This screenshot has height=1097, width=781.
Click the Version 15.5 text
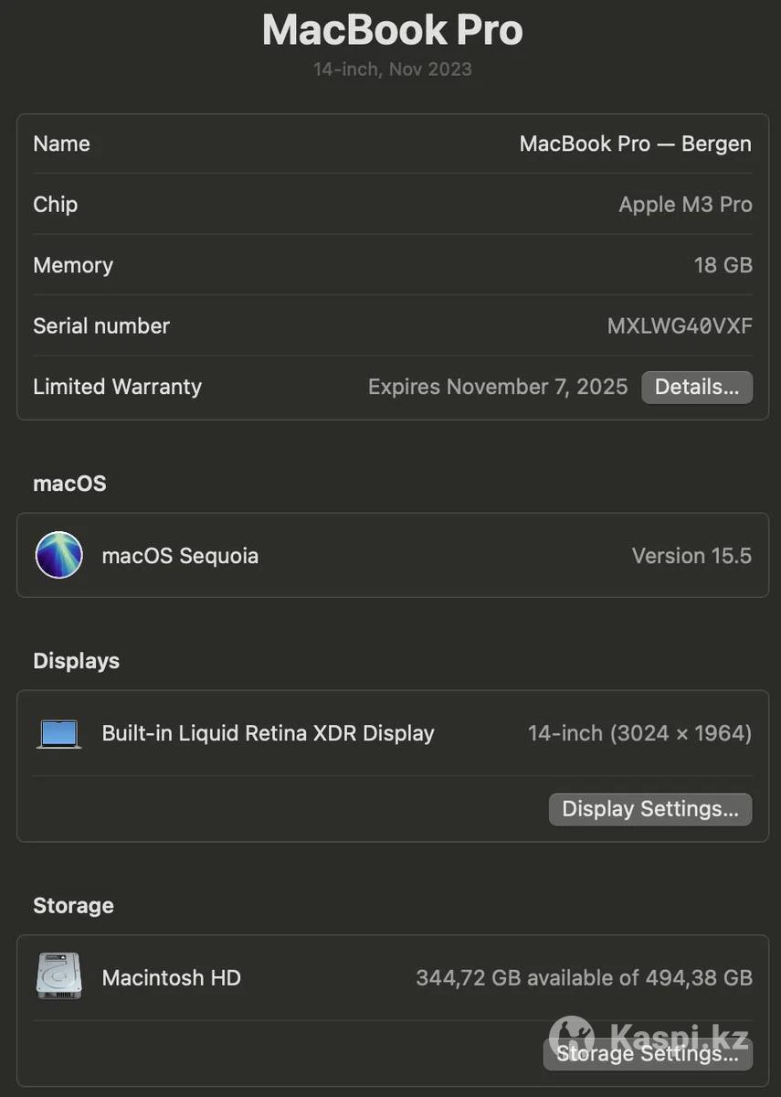tap(691, 556)
